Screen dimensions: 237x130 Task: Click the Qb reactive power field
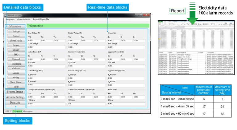[87, 59]
